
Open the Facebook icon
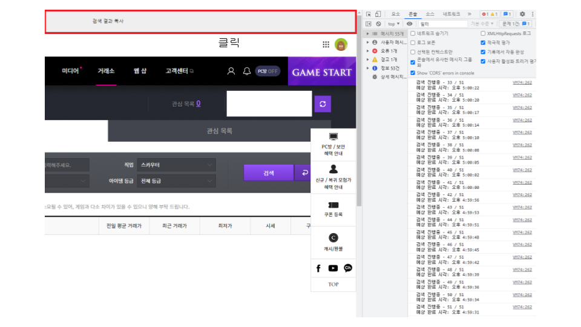(x=318, y=268)
